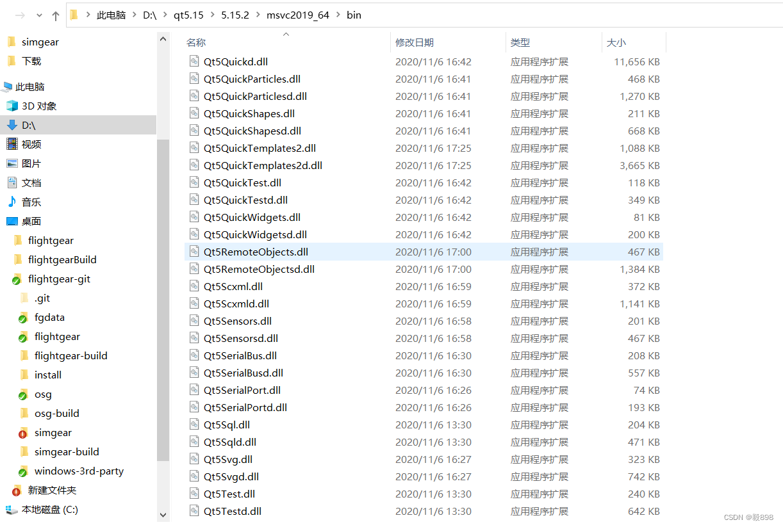Click the file icon of Qt5QuickTemplates2.dll
The height and width of the screenshot is (527, 783).
(x=194, y=148)
